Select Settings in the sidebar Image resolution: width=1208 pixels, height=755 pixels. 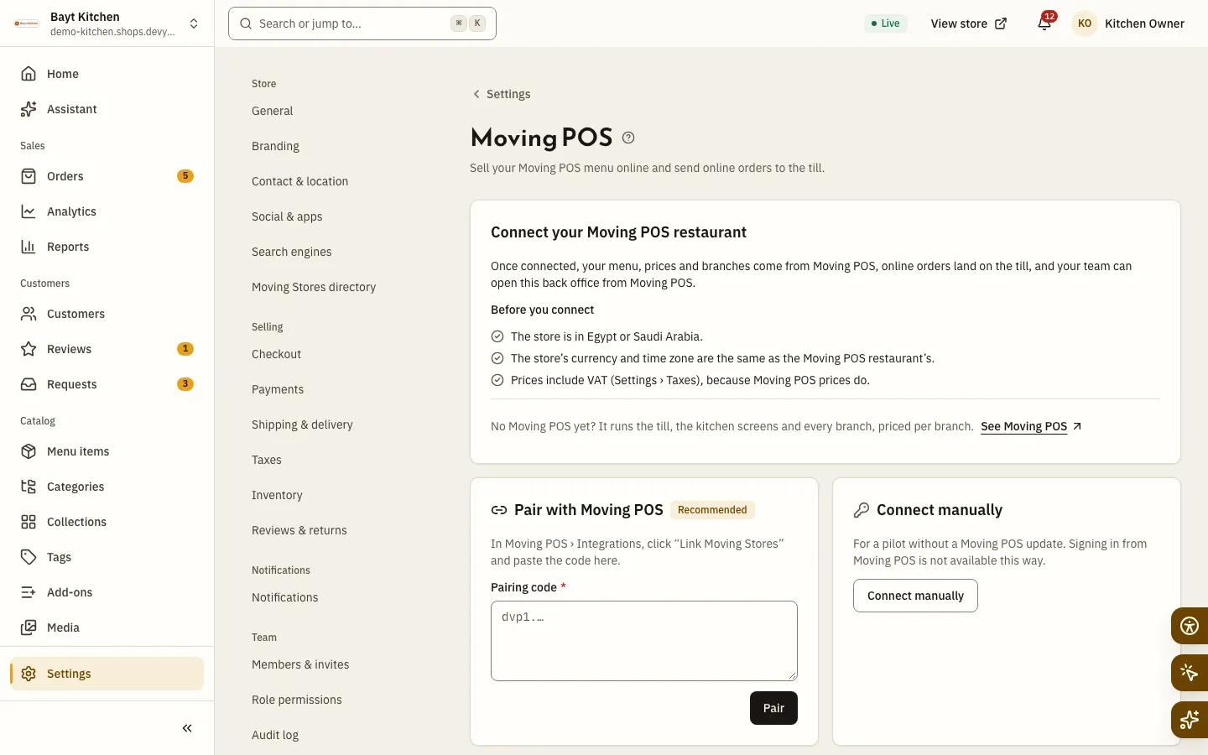pyautogui.click(x=107, y=674)
